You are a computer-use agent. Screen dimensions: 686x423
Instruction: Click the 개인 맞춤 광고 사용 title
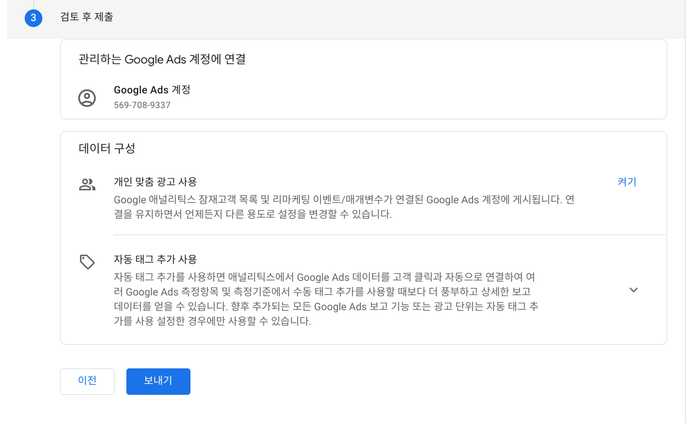point(155,182)
